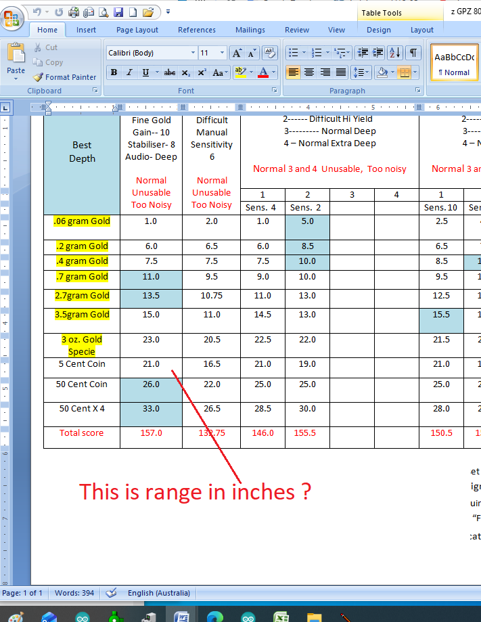Click the Word icon on the taskbar
The width and height of the screenshot is (481, 622).
pyautogui.click(x=182, y=617)
